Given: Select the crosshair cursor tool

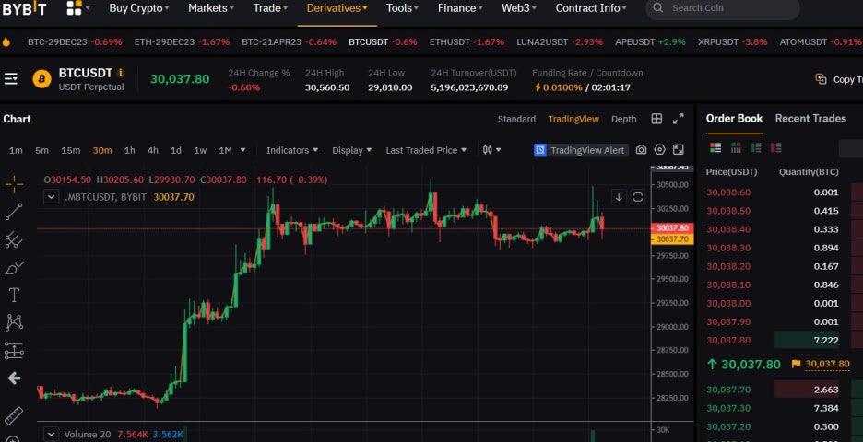Looking at the screenshot, I should tap(14, 185).
